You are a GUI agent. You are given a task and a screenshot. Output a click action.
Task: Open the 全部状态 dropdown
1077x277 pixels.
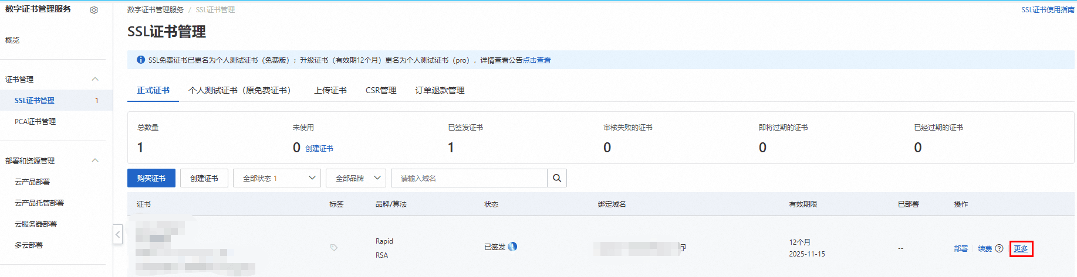point(277,178)
